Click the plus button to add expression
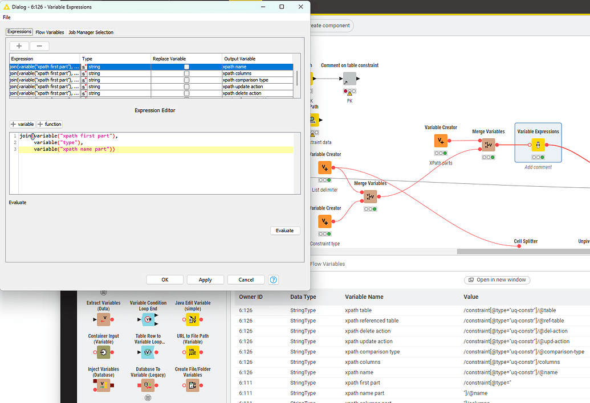The height and width of the screenshot is (403, 590). [19, 46]
